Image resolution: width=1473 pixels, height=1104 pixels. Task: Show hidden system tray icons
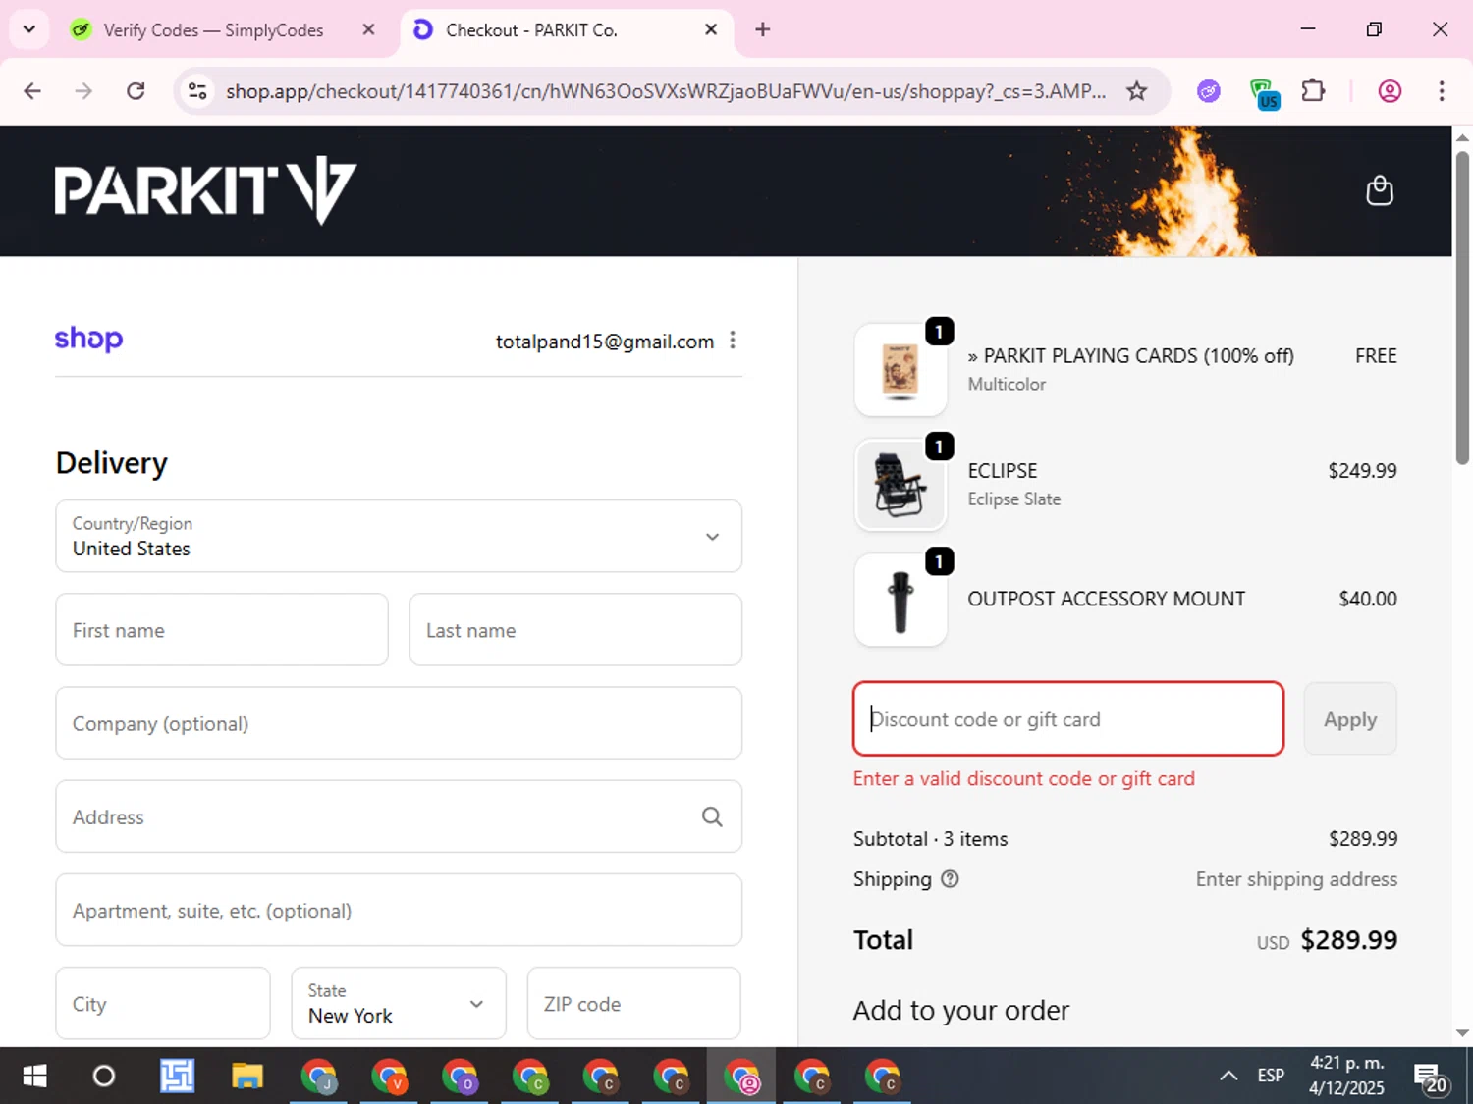point(1228,1076)
